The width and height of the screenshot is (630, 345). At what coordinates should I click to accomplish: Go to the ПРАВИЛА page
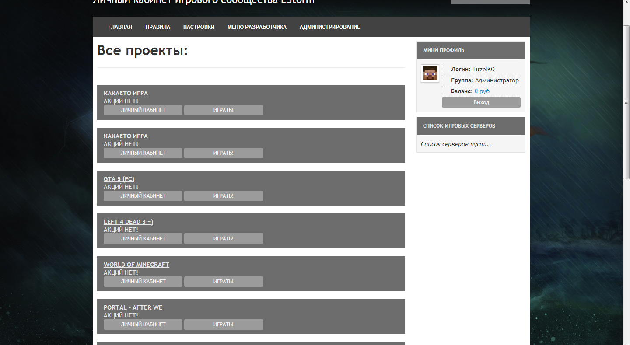[x=157, y=27]
